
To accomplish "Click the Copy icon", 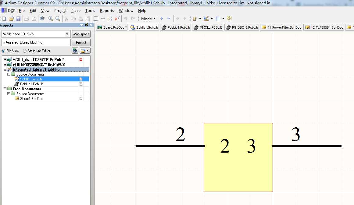I will coord(73,19).
